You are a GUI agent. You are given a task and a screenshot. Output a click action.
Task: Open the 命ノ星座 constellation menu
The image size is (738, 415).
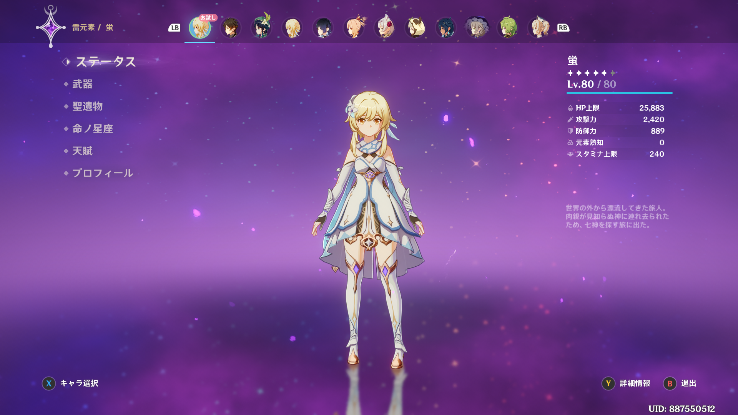tap(93, 129)
